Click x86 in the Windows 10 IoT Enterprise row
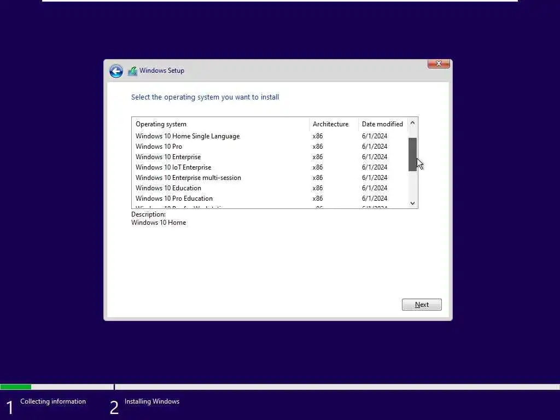This screenshot has height=420, width=560. pyautogui.click(x=318, y=167)
